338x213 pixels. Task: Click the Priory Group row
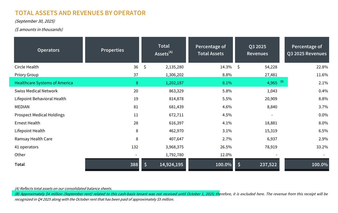tap(26, 75)
